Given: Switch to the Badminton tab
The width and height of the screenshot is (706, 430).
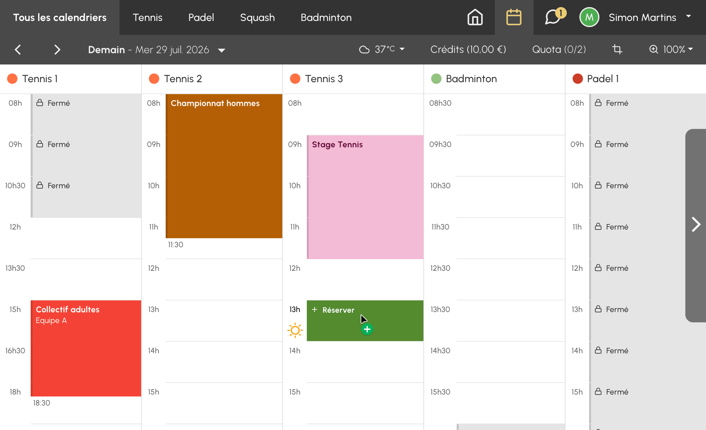Looking at the screenshot, I should [x=326, y=17].
